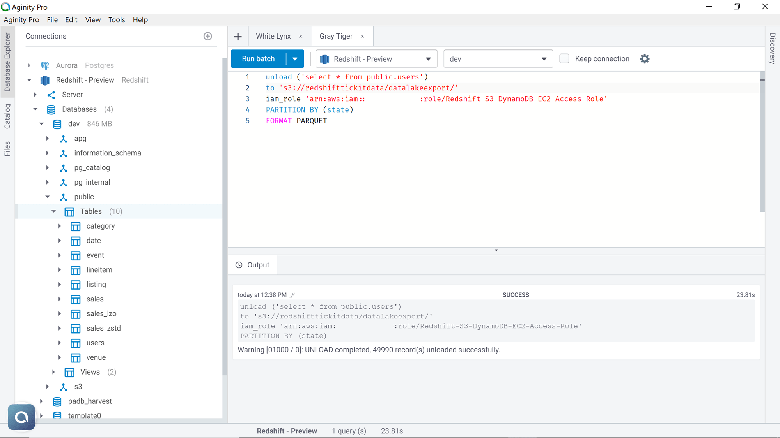
Task: Open the Tools menu
Action: 116,19
